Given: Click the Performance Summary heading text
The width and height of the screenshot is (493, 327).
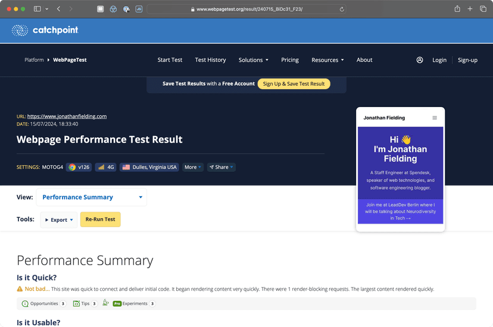Looking at the screenshot, I should click(x=85, y=260).
